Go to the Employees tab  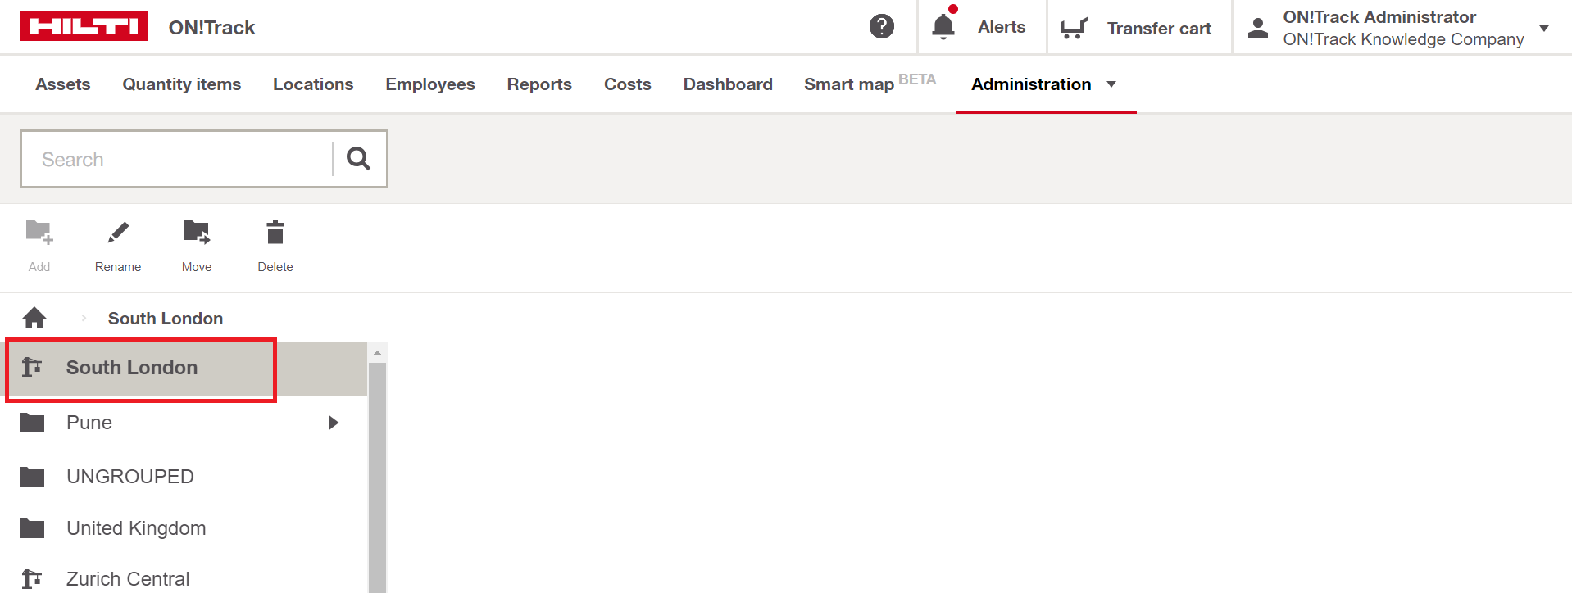coord(430,84)
